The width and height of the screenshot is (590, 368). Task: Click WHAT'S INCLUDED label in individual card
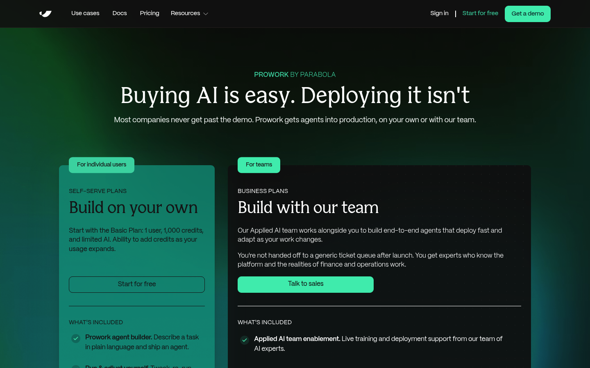click(96, 322)
